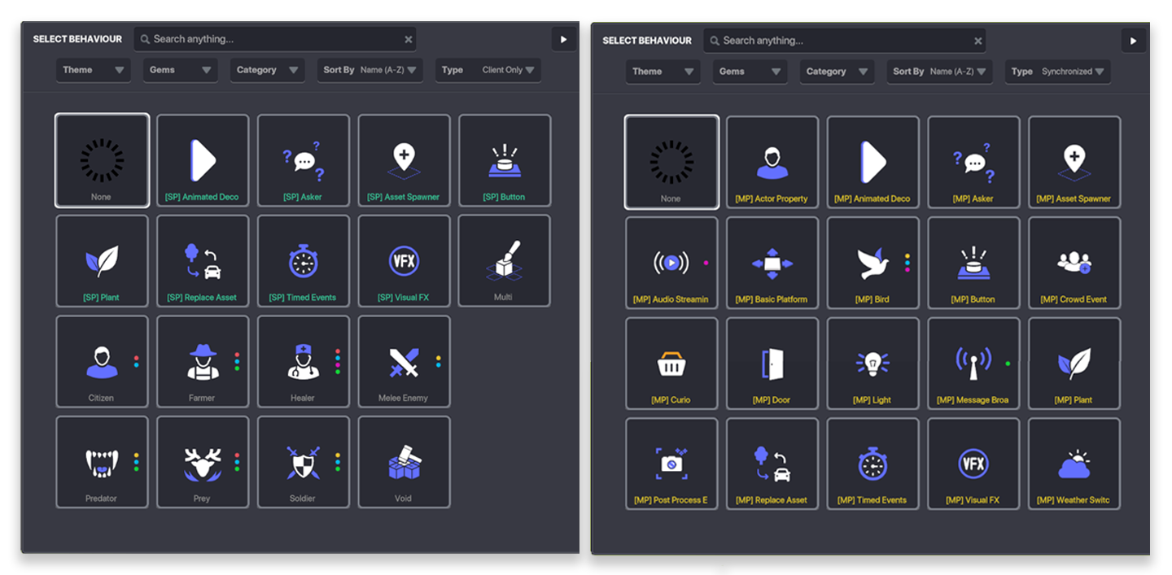Select the Multi behaviour tile
Viewport: 1172px width, 575px height.
(x=505, y=260)
